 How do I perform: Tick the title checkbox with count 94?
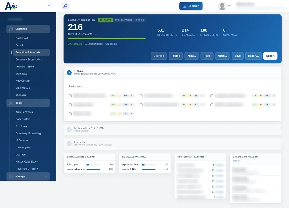pyautogui.click(x=141, y=96)
